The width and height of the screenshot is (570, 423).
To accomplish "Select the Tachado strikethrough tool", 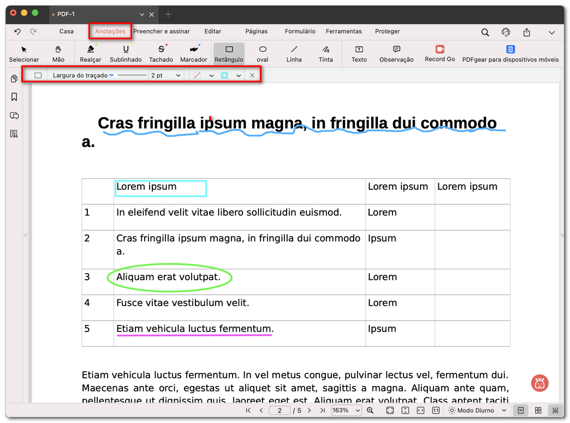I will (161, 54).
